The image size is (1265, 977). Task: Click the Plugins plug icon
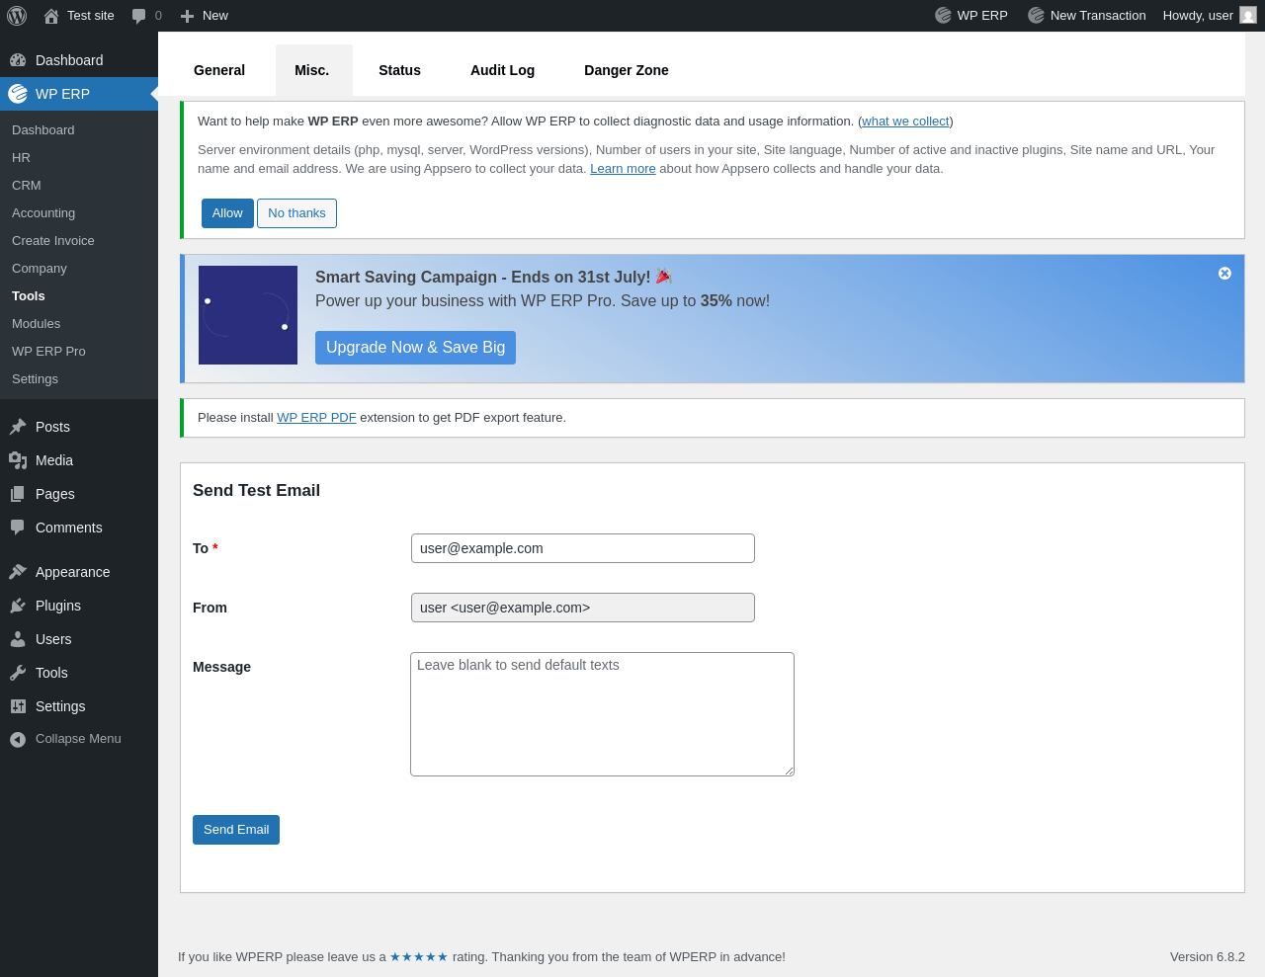(18, 606)
